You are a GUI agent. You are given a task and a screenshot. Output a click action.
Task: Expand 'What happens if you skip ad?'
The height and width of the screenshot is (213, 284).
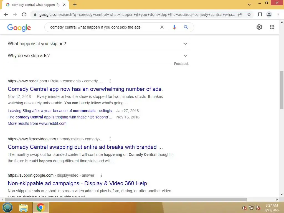(x=98, y=44)
